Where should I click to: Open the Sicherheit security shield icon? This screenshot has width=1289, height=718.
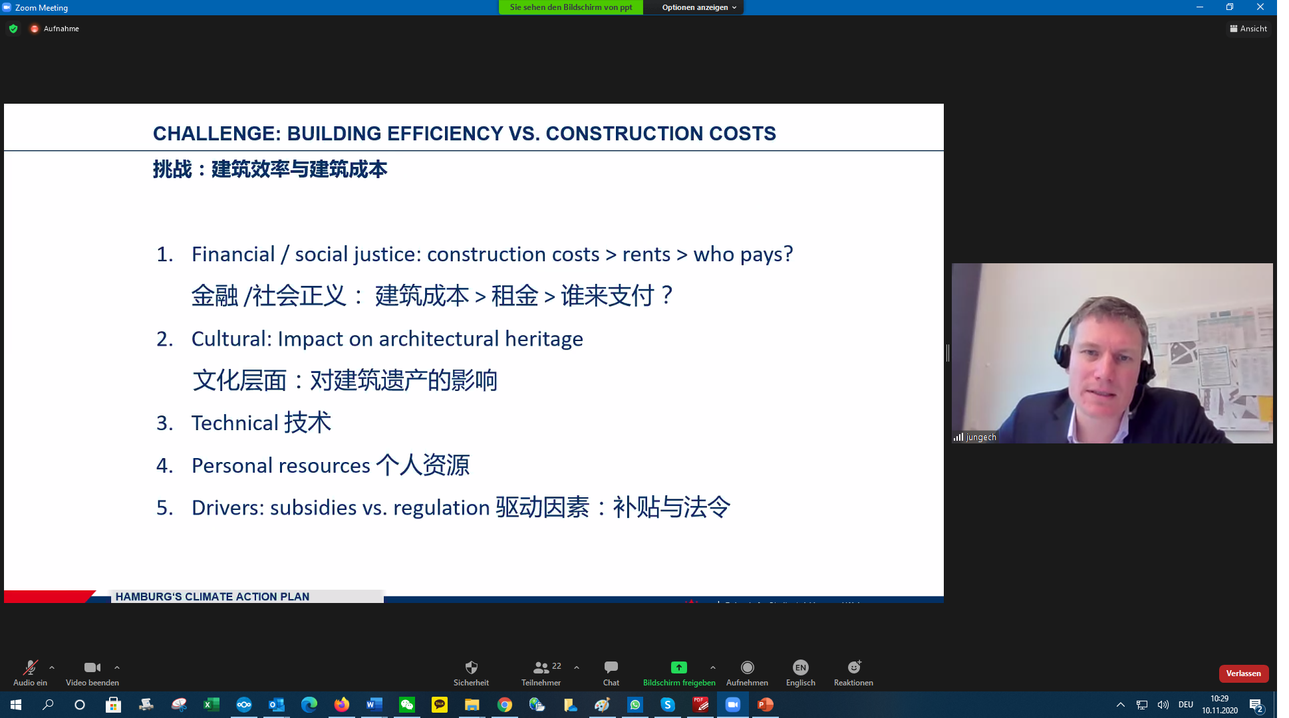tap(471, 667)
